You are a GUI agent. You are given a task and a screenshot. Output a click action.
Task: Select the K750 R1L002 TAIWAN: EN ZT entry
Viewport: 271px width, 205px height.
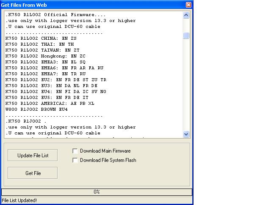(42, 50)
